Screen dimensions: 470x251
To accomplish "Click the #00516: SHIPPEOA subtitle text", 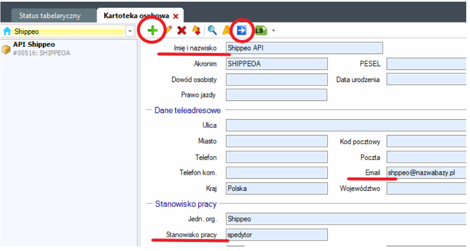I will (41, 53).
